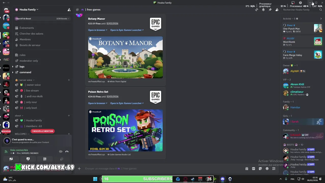Click the Botany Manor title link
325x183 pixels.
[96, 19]
